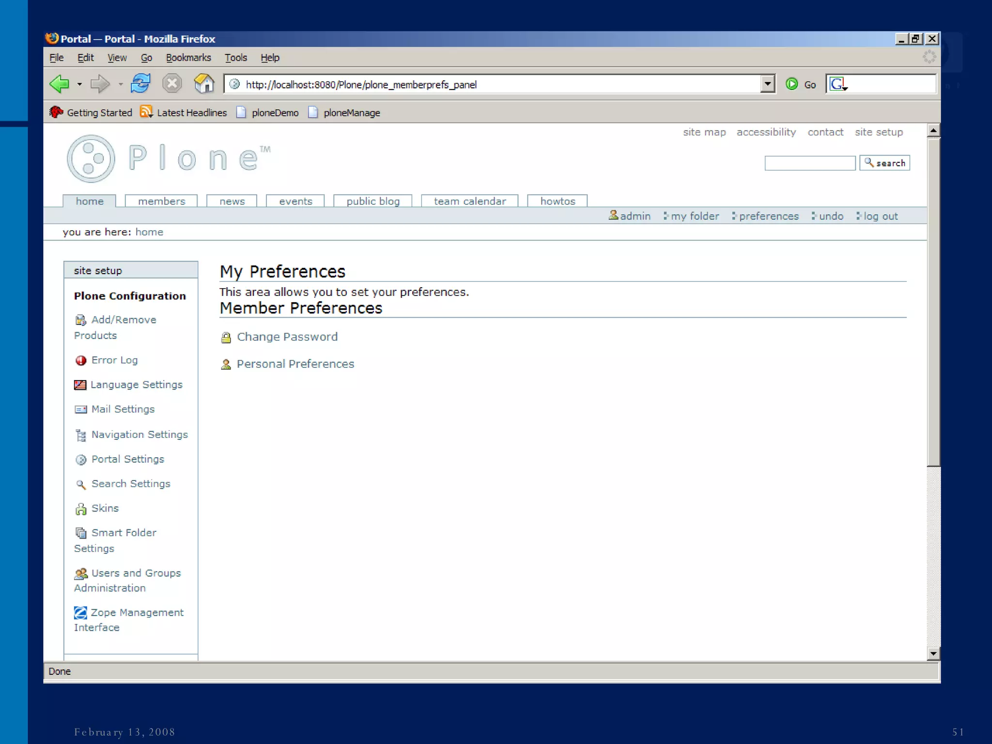The width and height of the screenshot is (992, 744).
Task: Expand the Back button history dropdown
Action: coord(79,84)
